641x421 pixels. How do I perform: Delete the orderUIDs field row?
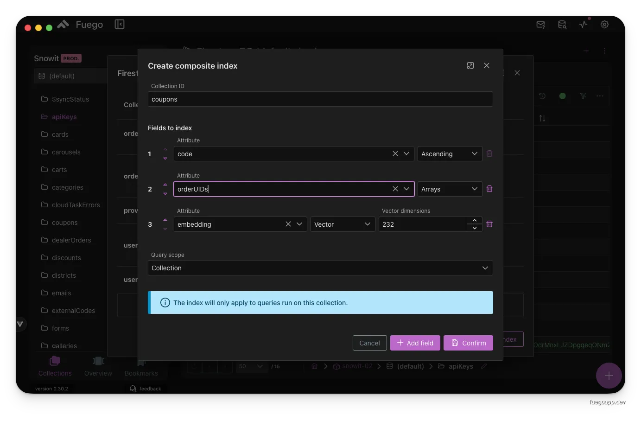point(489,189)
